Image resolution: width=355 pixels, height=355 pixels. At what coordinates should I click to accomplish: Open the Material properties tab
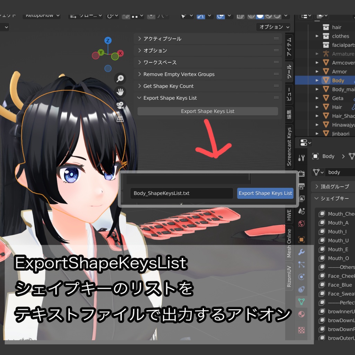301,314
